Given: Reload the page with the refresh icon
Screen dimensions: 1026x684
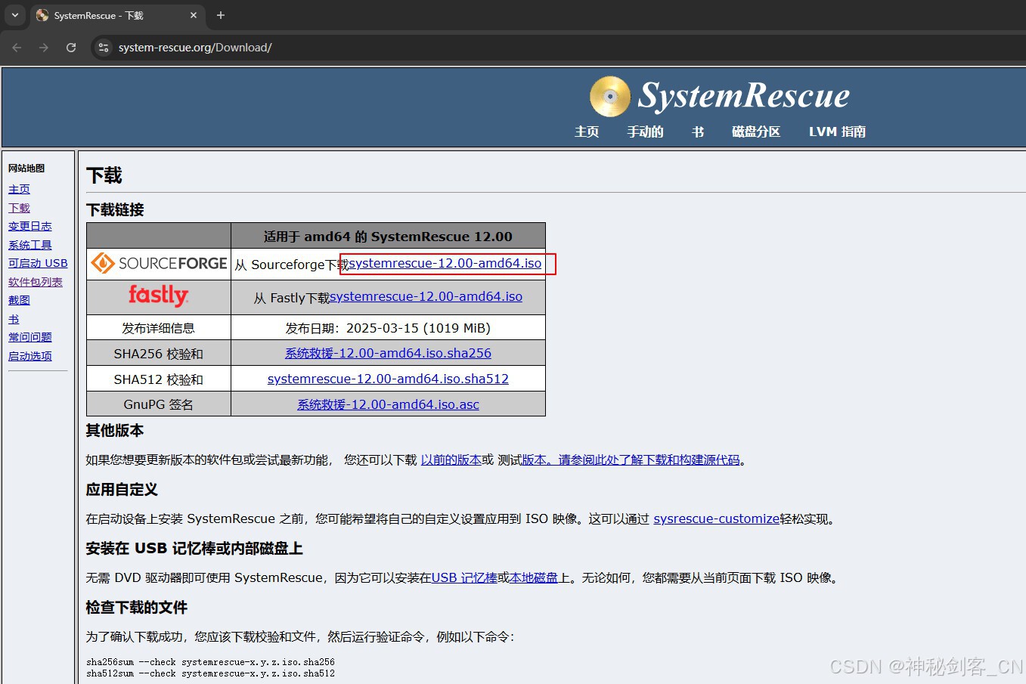Looking at the screenshot, I should pyautogui.click(x=70, y=47).
